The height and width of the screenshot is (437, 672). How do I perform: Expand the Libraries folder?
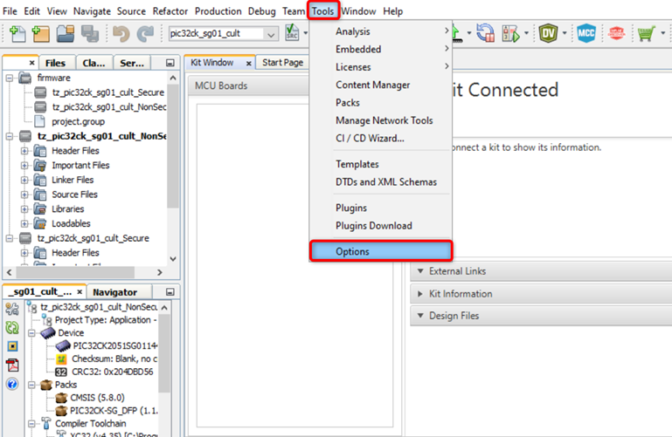24,209
